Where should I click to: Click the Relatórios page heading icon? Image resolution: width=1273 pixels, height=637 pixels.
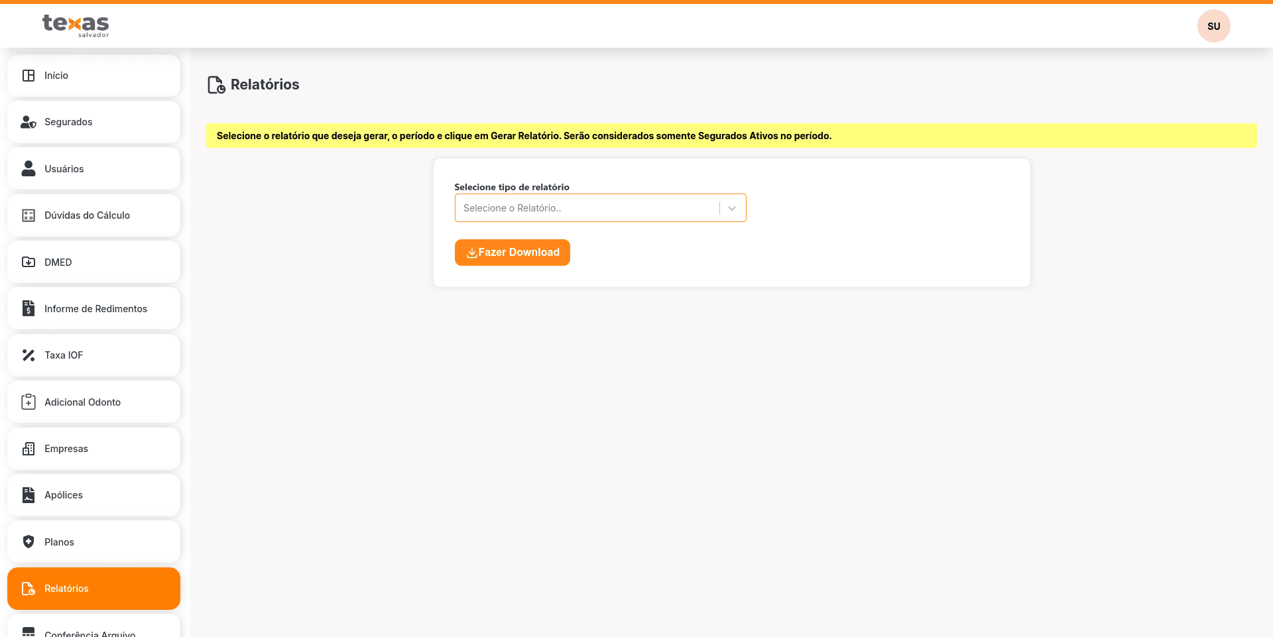click(216, 85)
